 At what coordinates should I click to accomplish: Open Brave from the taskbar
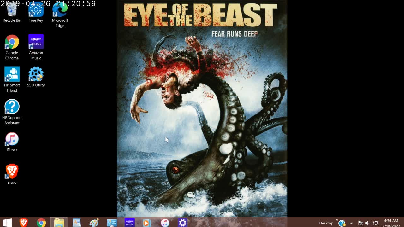tap(24, 223)
